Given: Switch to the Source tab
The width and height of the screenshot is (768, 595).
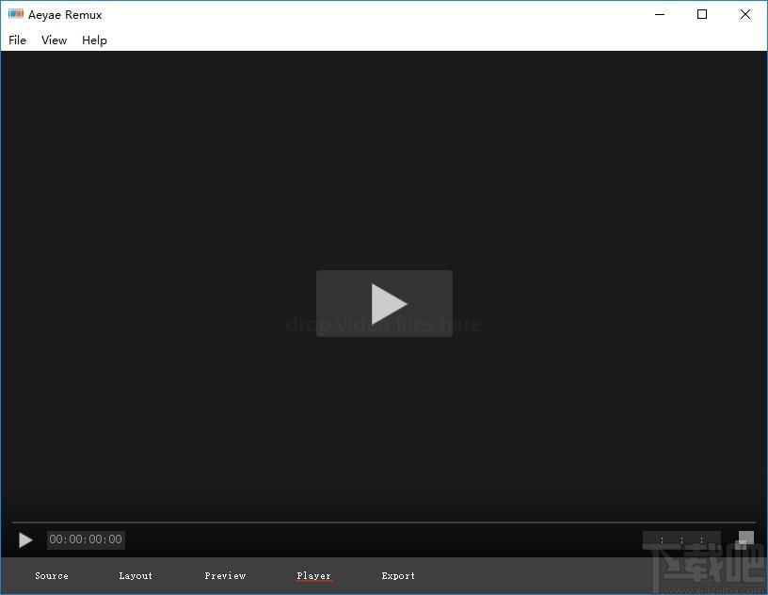Looking at the screenshot, I should point(52,576).
